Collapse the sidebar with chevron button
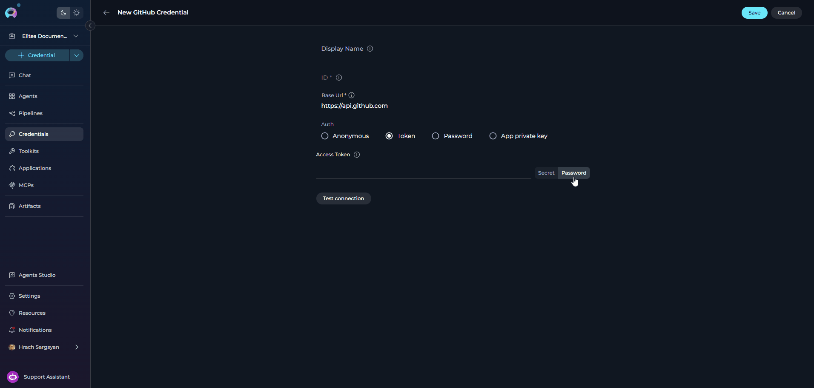The width and height of the screenshot is (814, 388). coord(90,26)
